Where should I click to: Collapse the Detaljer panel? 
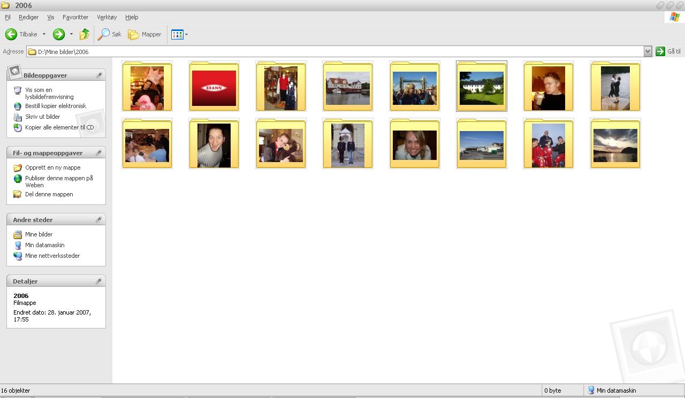99,281
